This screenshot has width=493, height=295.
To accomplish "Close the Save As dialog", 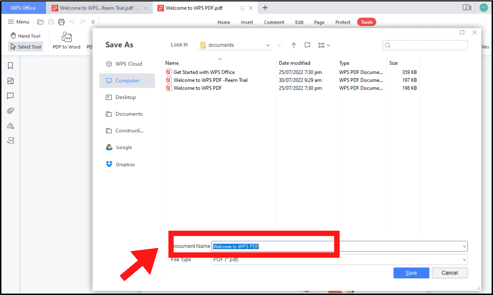I will 475,32.
